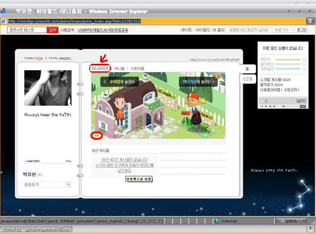Mute the music player speaker icon

click(284, 106)
